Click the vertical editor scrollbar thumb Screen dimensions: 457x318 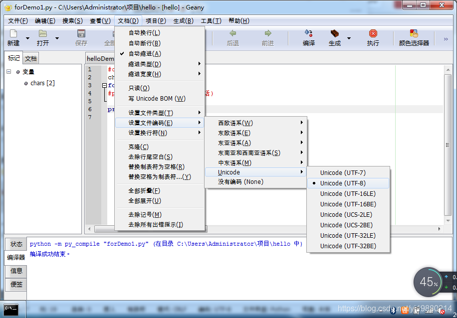tap(448, 145)
